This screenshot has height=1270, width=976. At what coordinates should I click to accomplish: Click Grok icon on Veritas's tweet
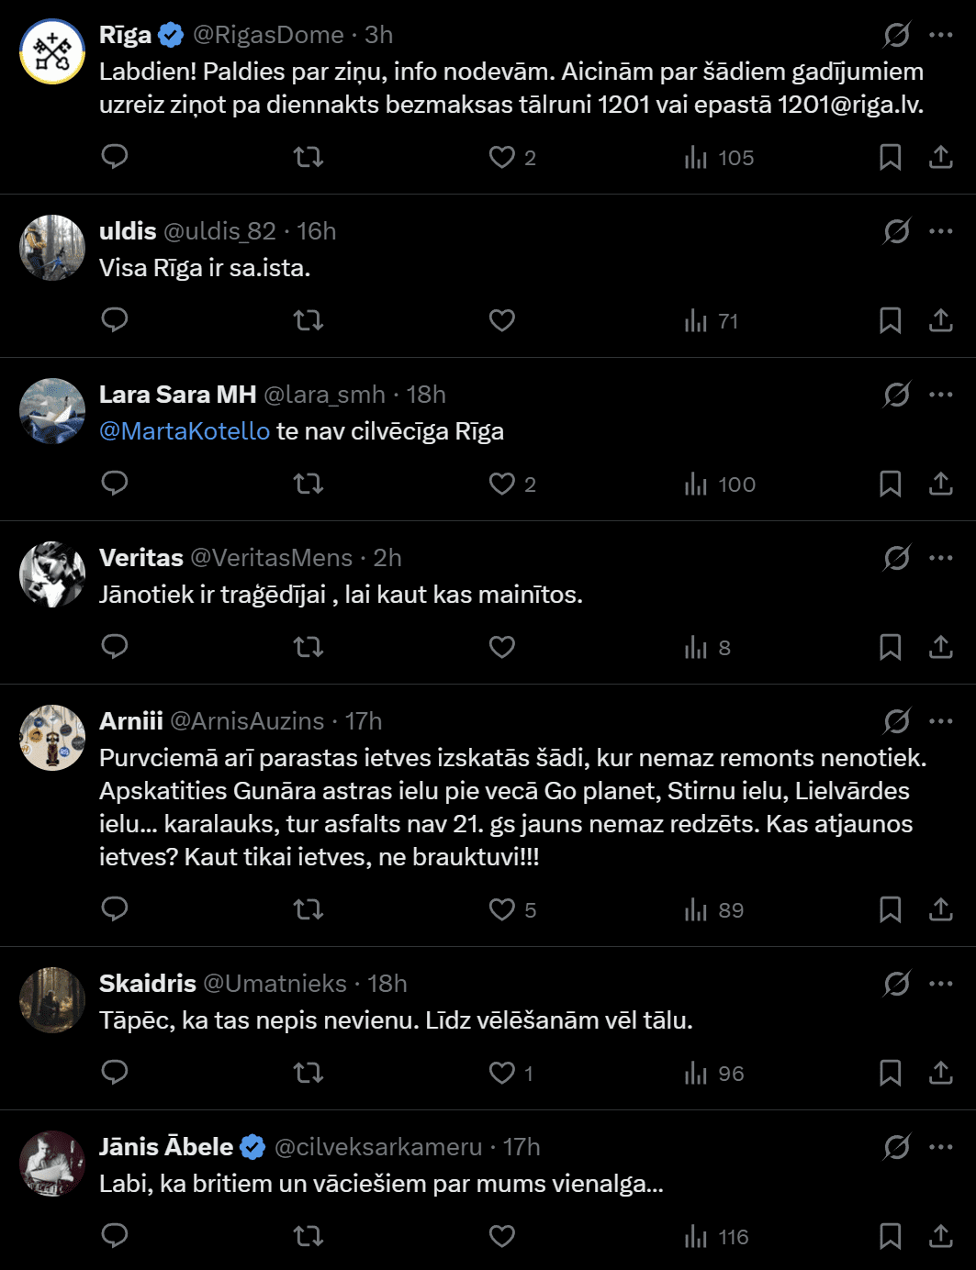pos(896,558)
